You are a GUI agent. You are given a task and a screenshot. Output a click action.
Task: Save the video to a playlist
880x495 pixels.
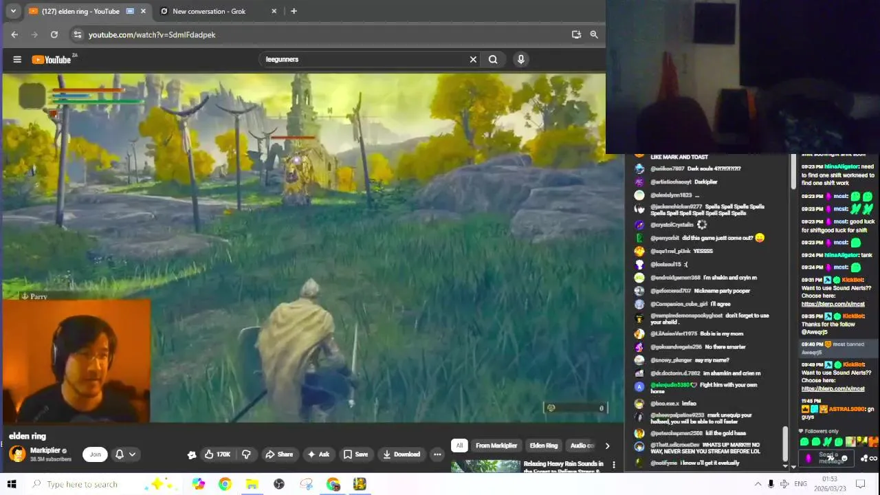[x=356, y=454]
